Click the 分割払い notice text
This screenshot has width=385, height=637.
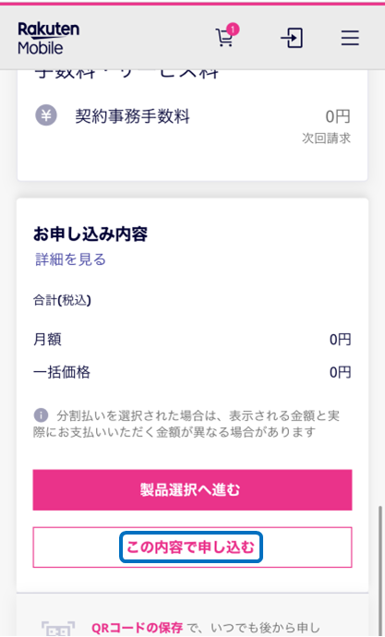click(186, 424)
